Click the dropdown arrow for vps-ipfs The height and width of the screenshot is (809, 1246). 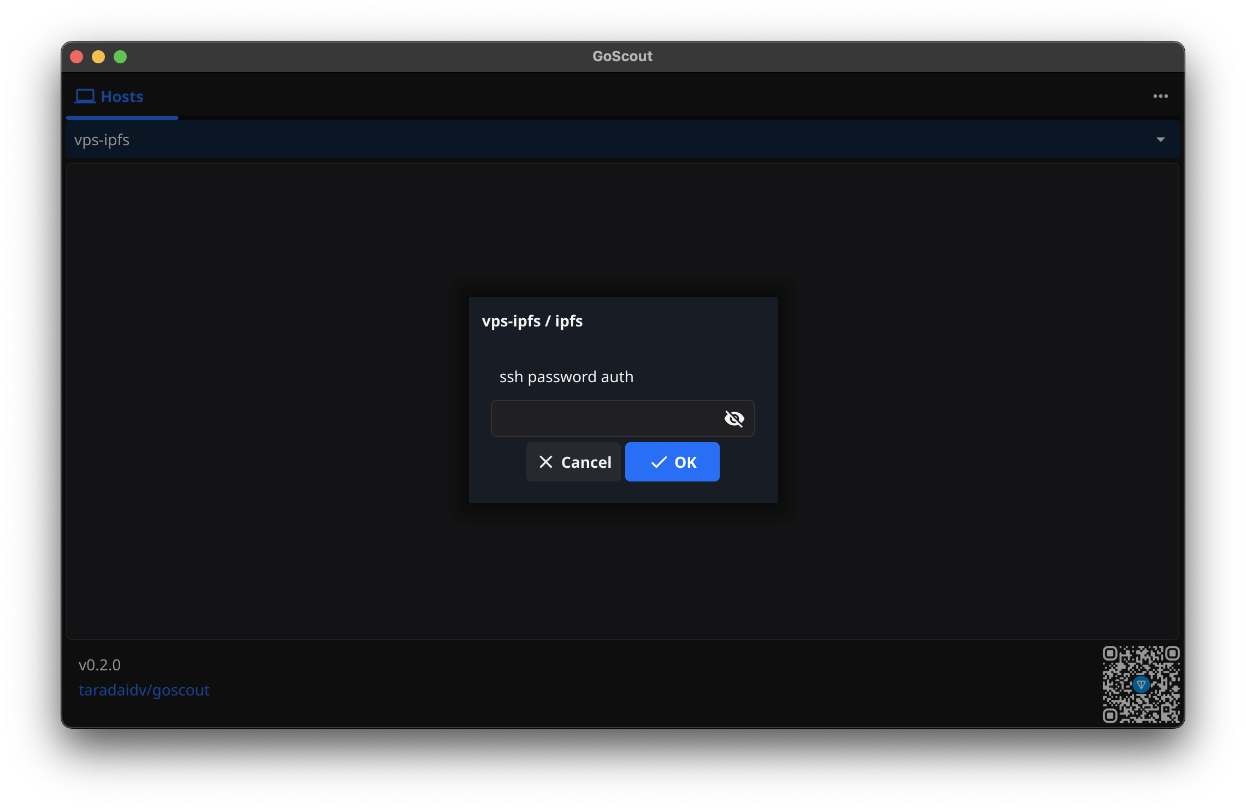click(x=1161, y=139)
